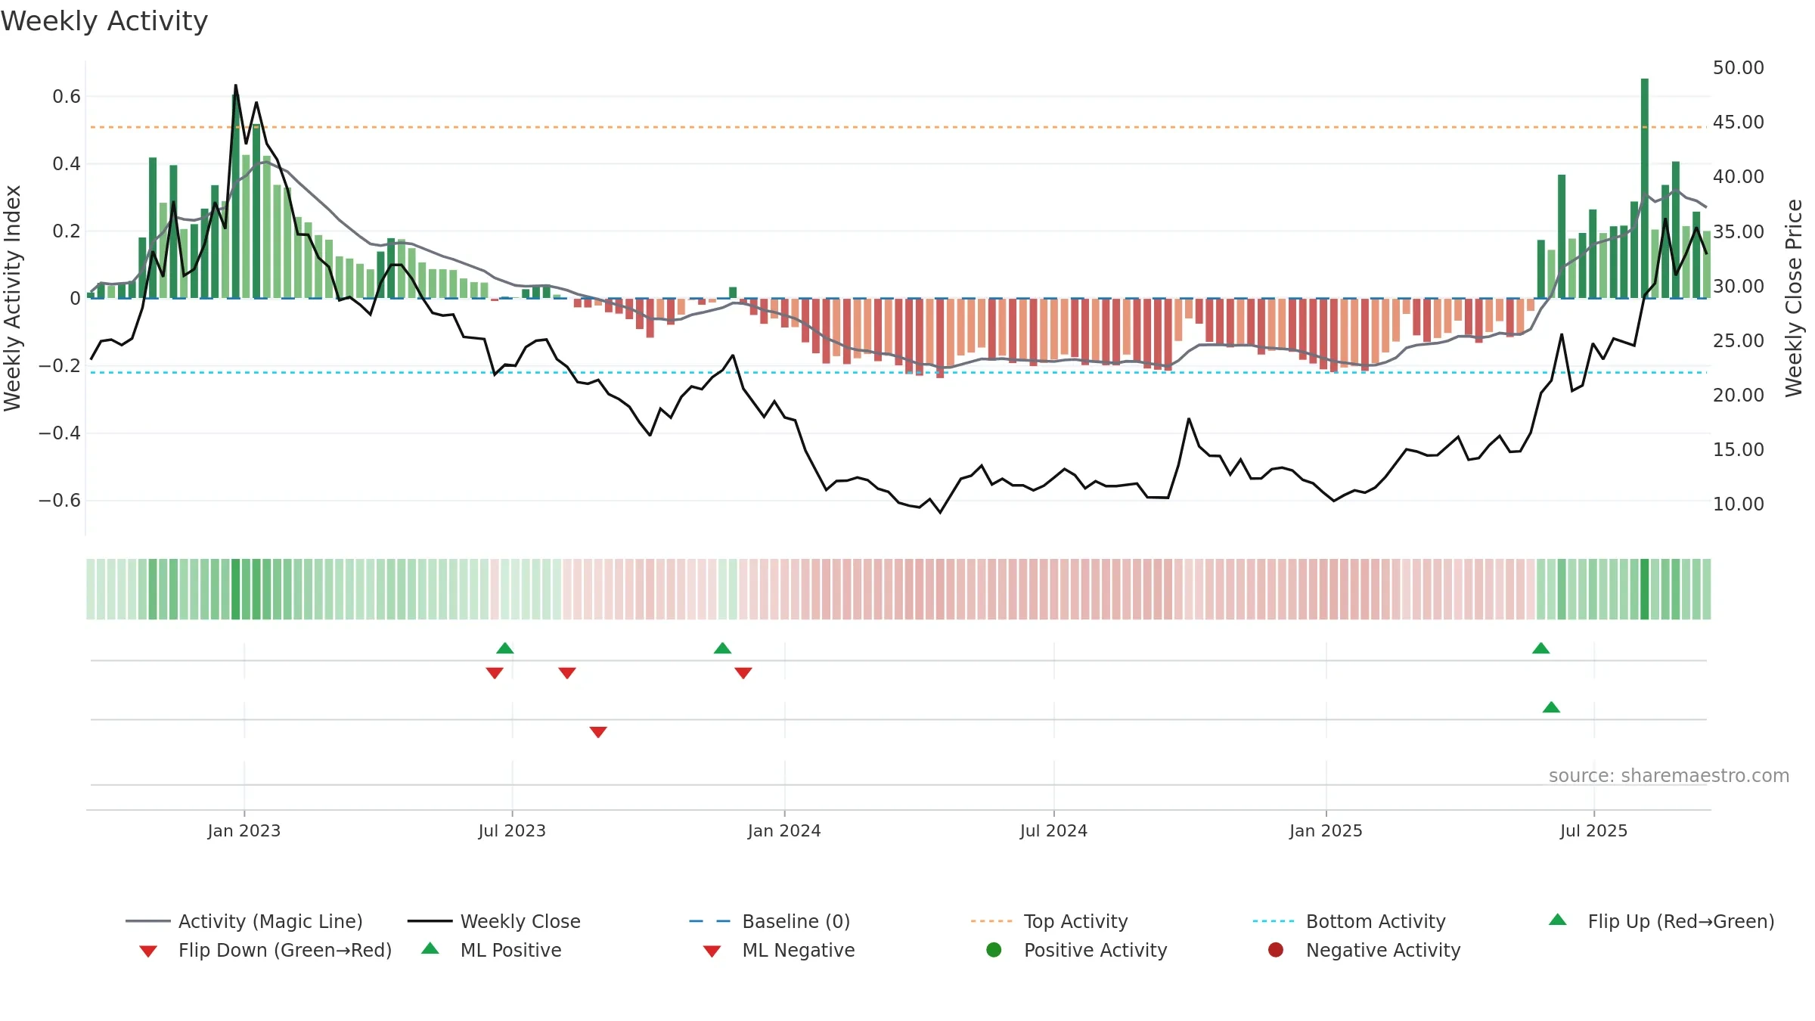Click the green Positive Activity legend dot
The width and height of the screenshot is (1815, 1021).
[x=994, y=950]
